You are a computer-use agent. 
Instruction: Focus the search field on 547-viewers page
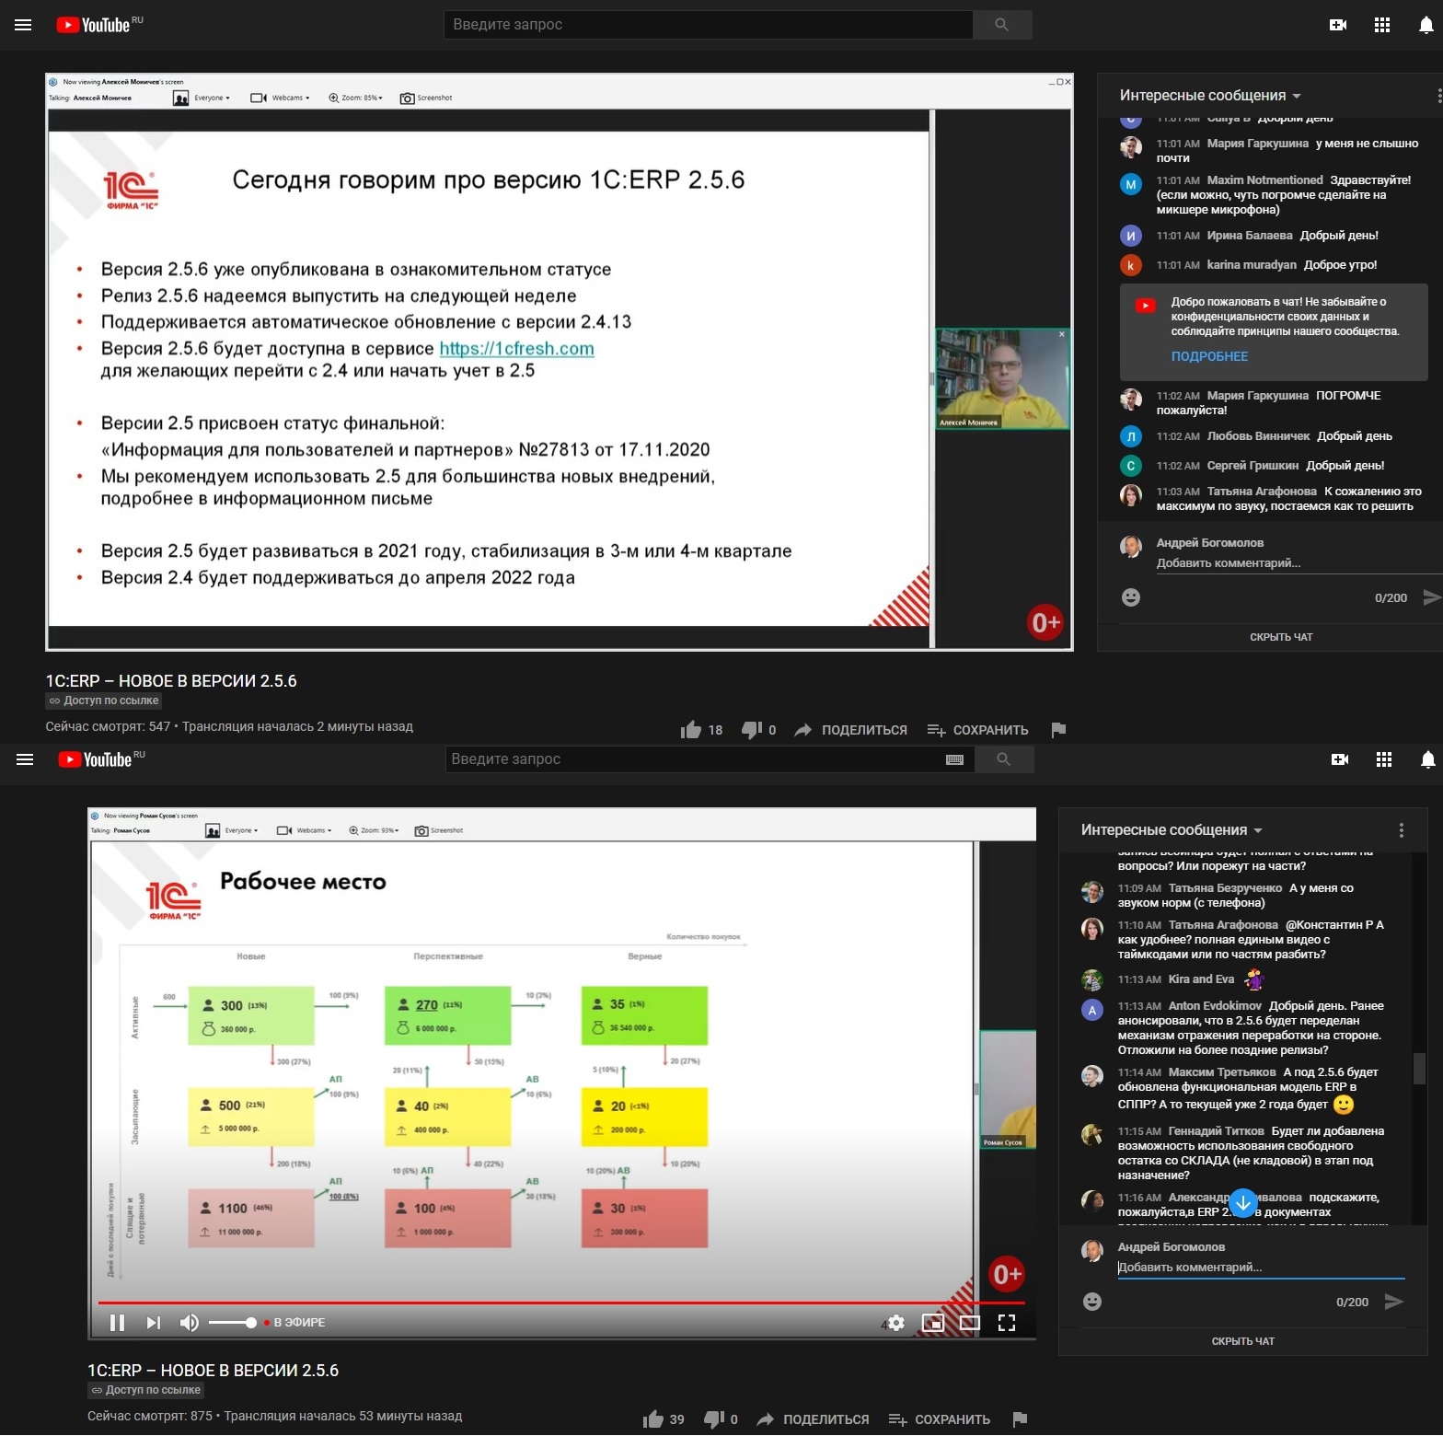tap(708, 25)
